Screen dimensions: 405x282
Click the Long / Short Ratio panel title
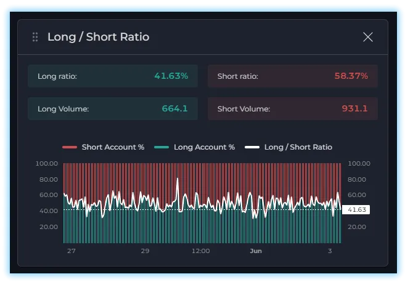pos(98,37)
